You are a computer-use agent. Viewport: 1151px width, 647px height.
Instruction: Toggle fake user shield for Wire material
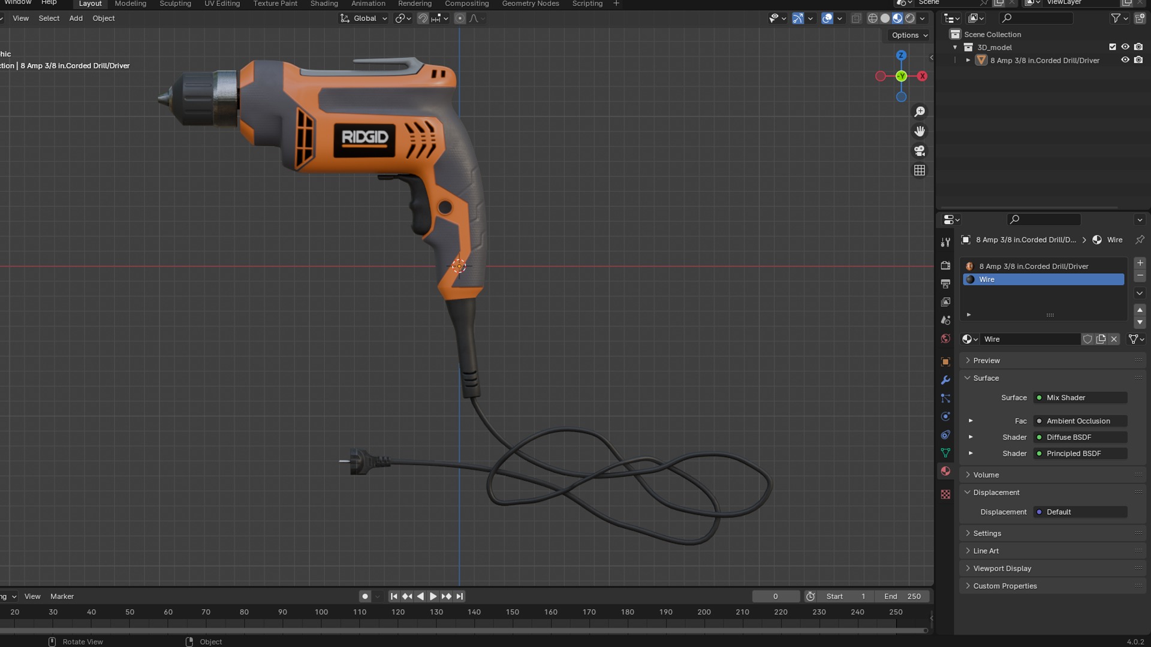click(1087, 339)
